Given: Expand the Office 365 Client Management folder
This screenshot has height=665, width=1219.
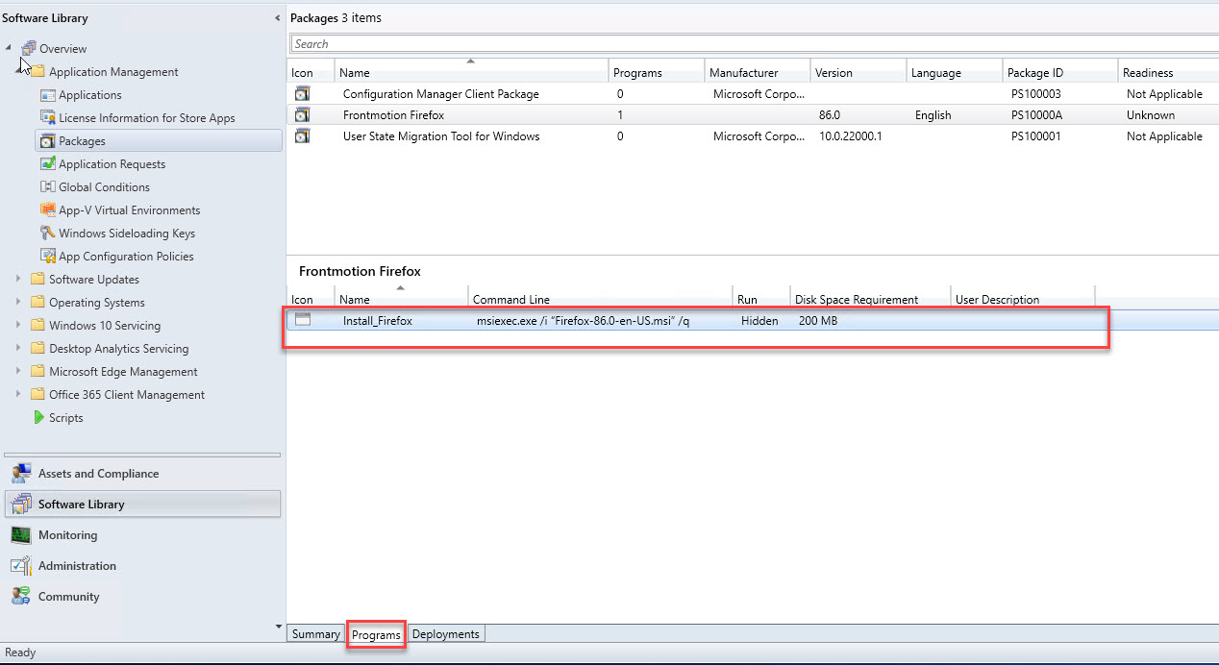Looking at the screenshot, I should pos(18,395).
